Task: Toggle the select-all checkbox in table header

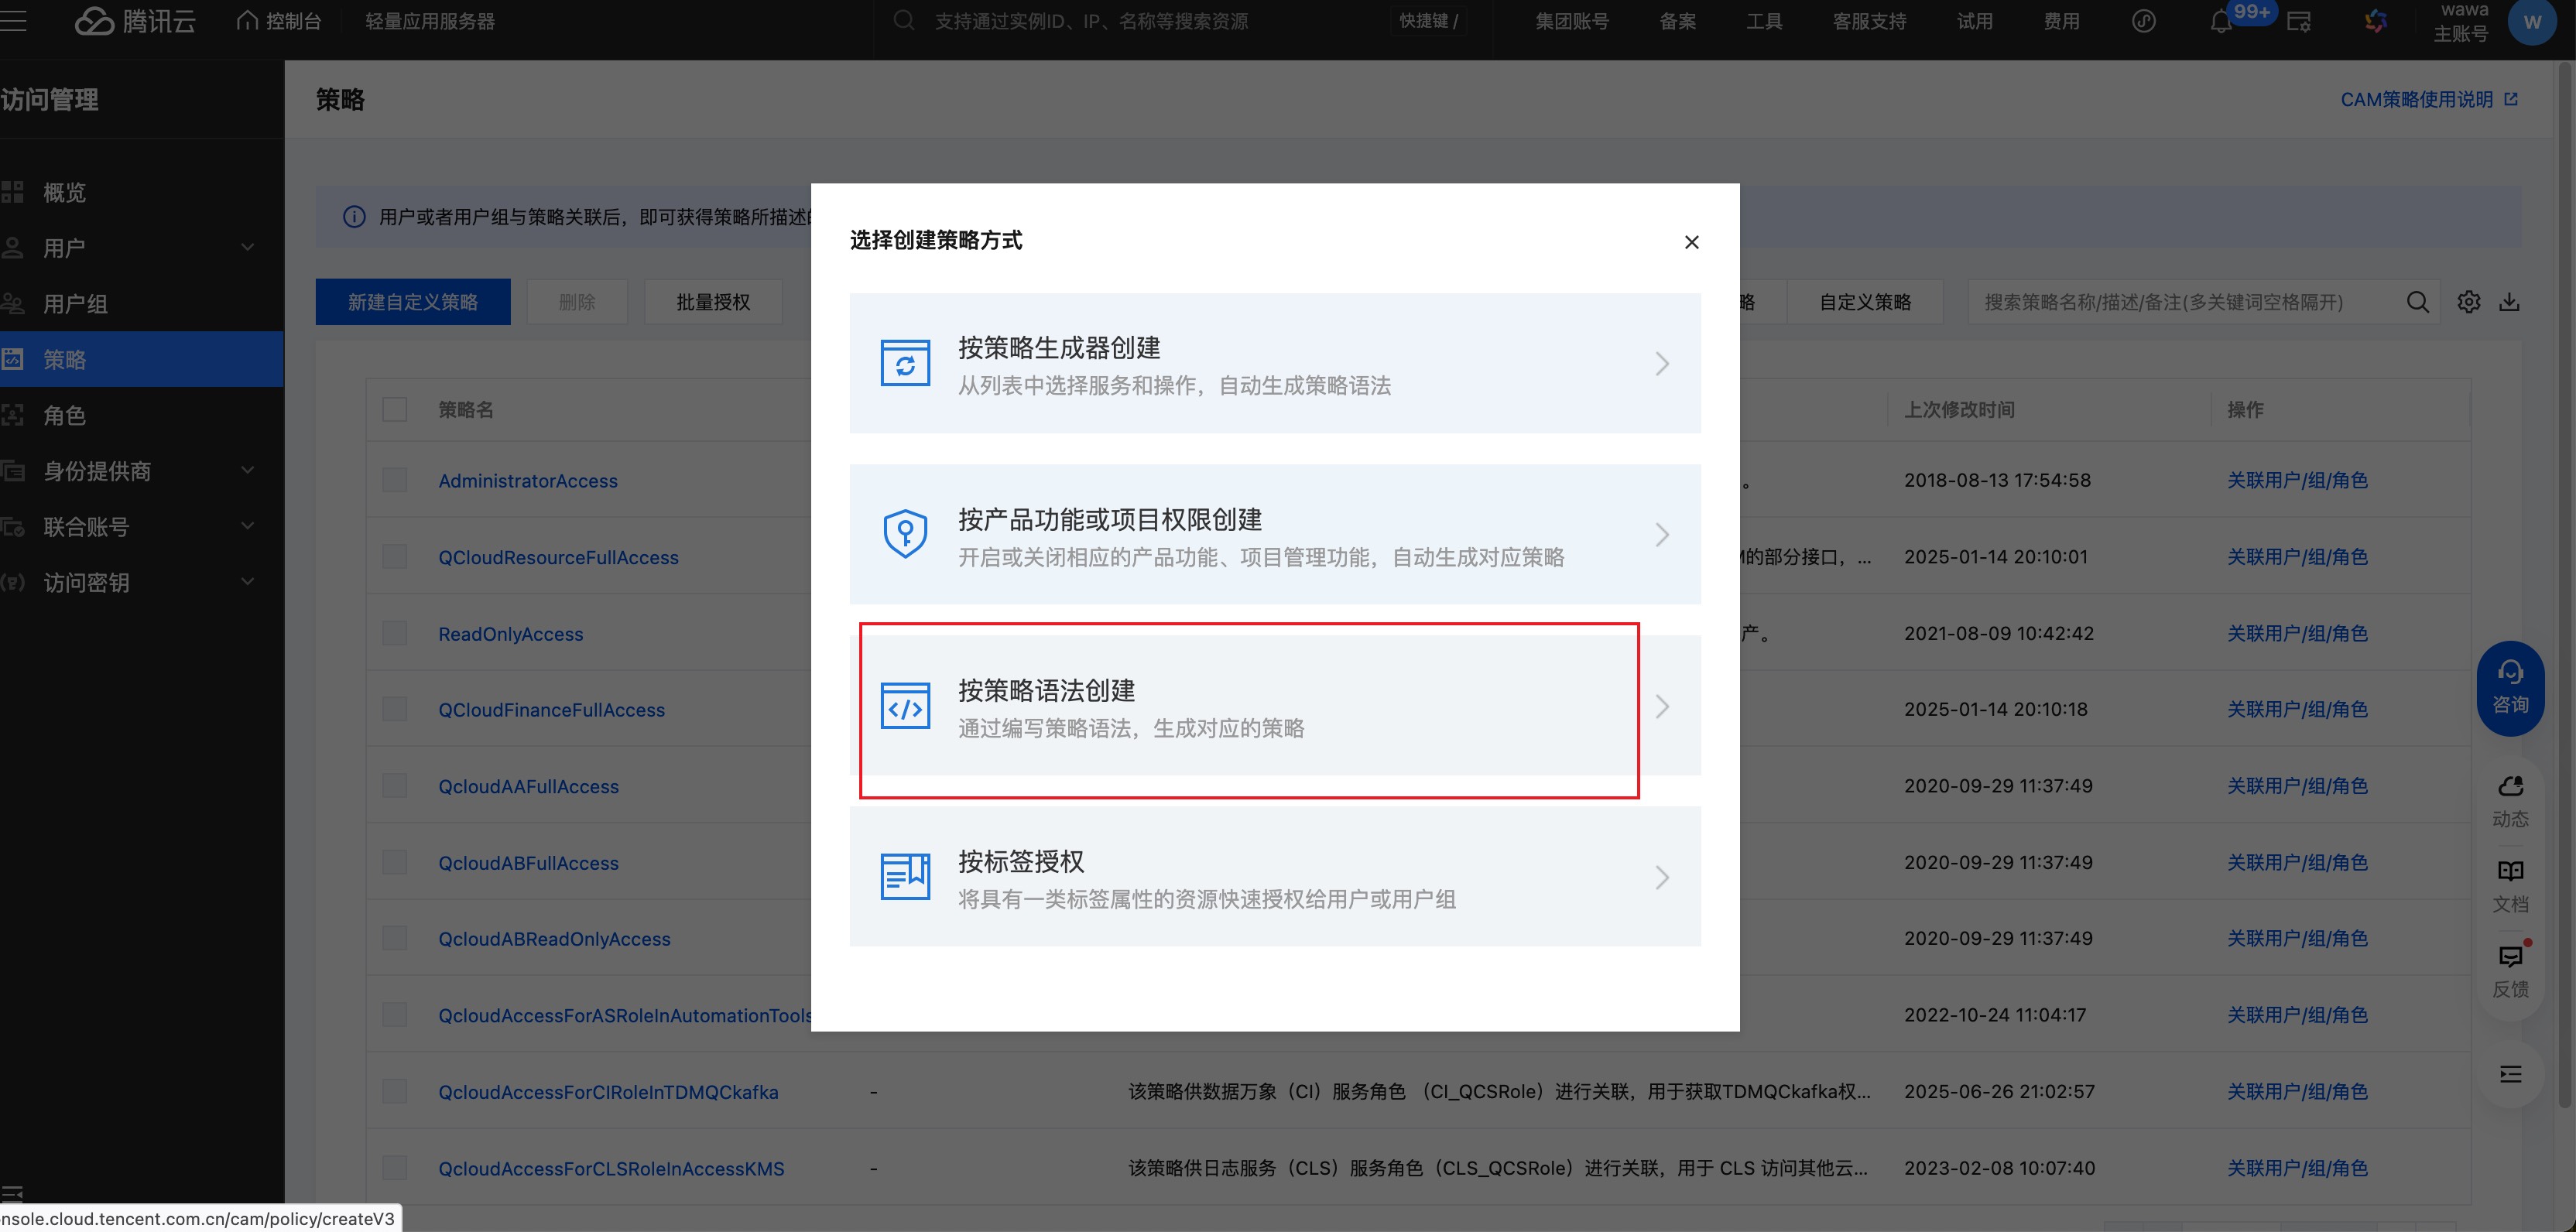Action: pos(395,410)
